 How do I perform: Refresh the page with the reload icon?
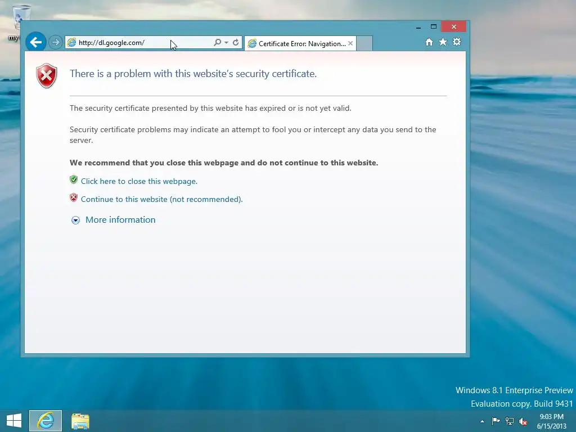tap(236, 43)
